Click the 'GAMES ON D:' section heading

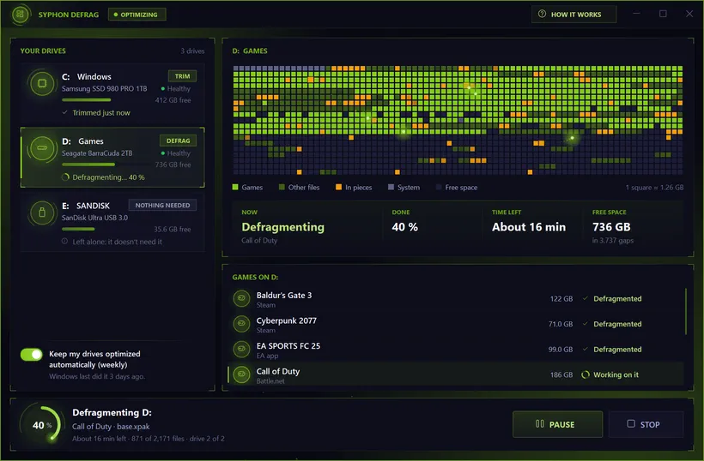tap(255, 278)
